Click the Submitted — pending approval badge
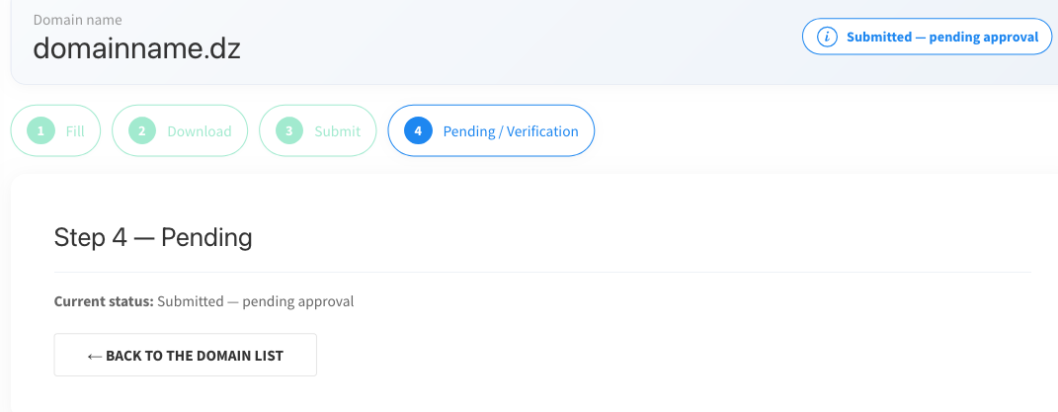This screenshot has height=412, width=1058. 941,38
